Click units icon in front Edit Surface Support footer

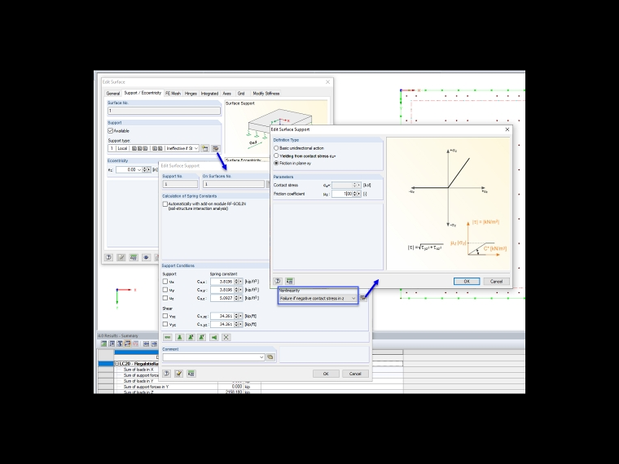(x=290, y=281)
